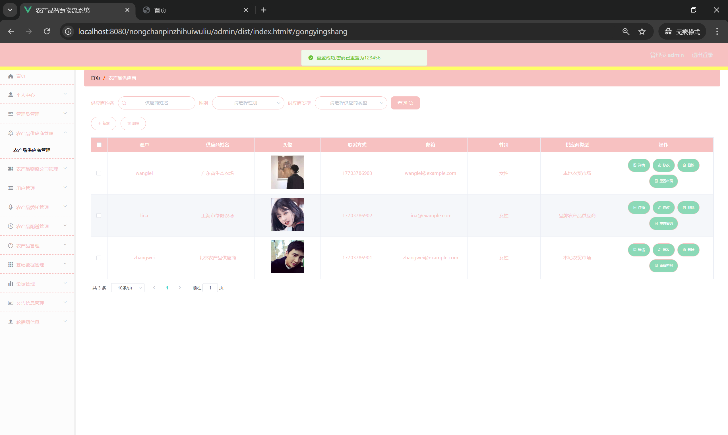The height and width of the screenshot is (435, 728).
Task: Click the 修改 edit button for lina
Action: [663, 208]
